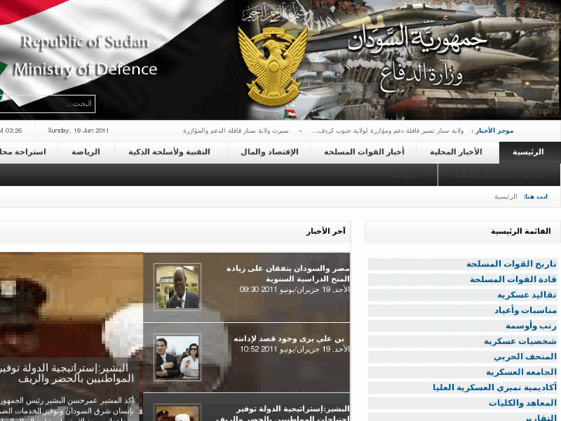Open the الأخبار المحلية tab
This screenshot has height=421, width=561.
(456, 152)
